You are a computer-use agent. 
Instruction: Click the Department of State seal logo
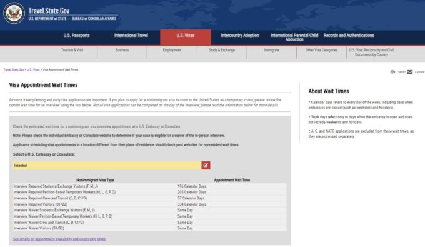click(x=14, y=13)
